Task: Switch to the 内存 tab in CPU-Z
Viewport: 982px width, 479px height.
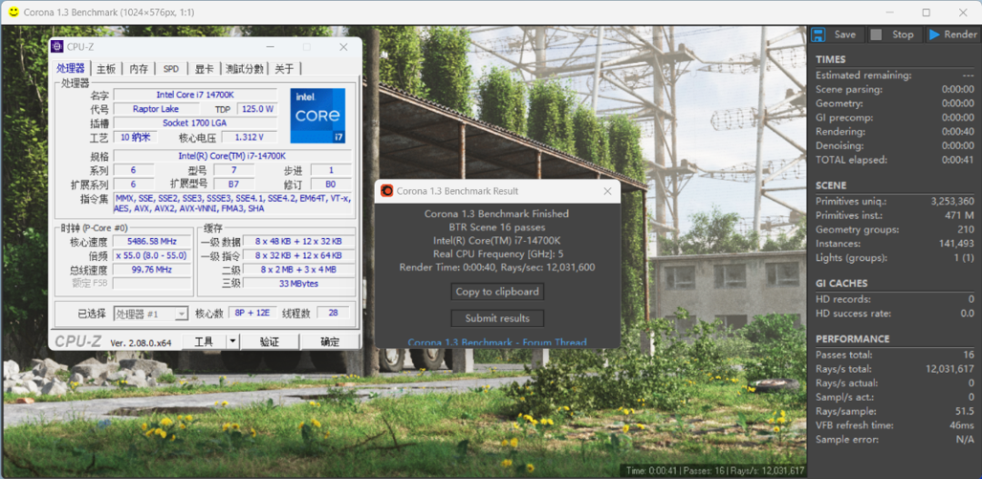Action: click(x=138, y=69)
